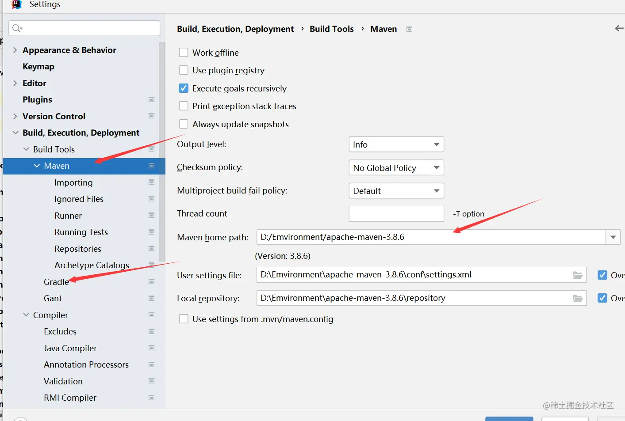The image size is (625, 421).
Task: Collapse the Maven node chevron
Action: pos(37,166)
